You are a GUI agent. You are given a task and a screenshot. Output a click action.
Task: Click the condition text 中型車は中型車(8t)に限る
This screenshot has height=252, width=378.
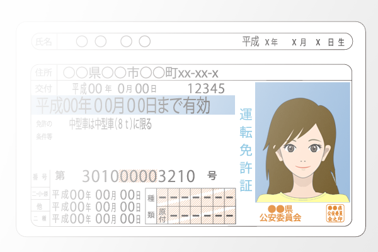[110, 125]
